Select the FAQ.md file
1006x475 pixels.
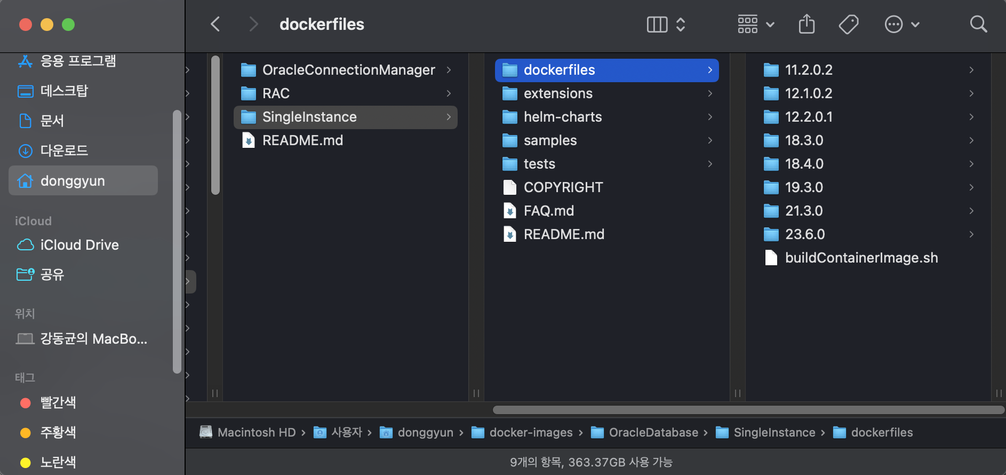[x=548, y=211]
